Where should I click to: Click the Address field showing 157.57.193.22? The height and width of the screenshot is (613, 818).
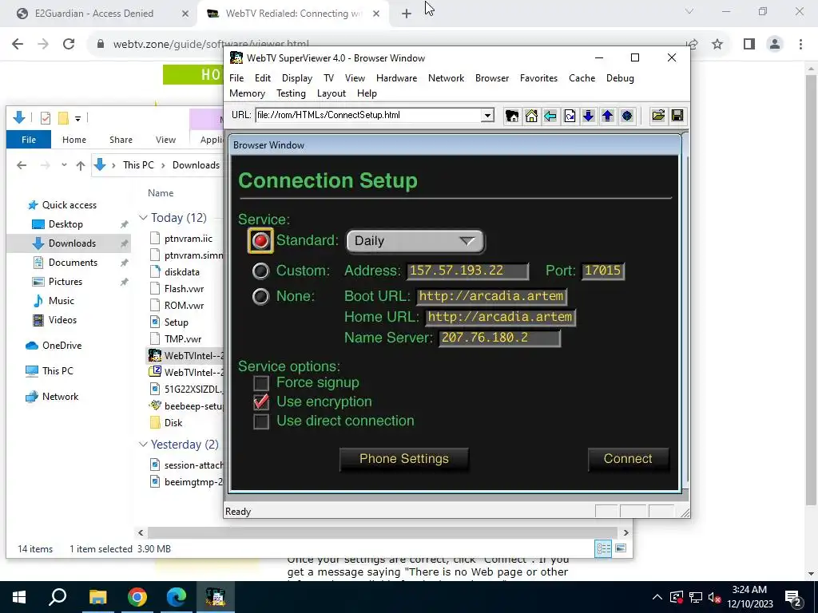click(468, 271)
